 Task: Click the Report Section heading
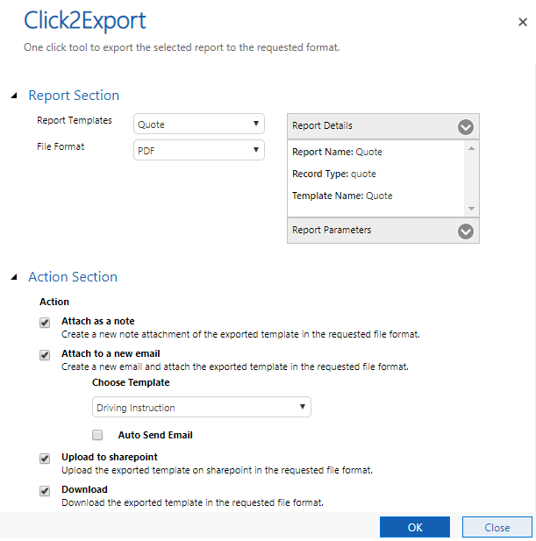74,96
